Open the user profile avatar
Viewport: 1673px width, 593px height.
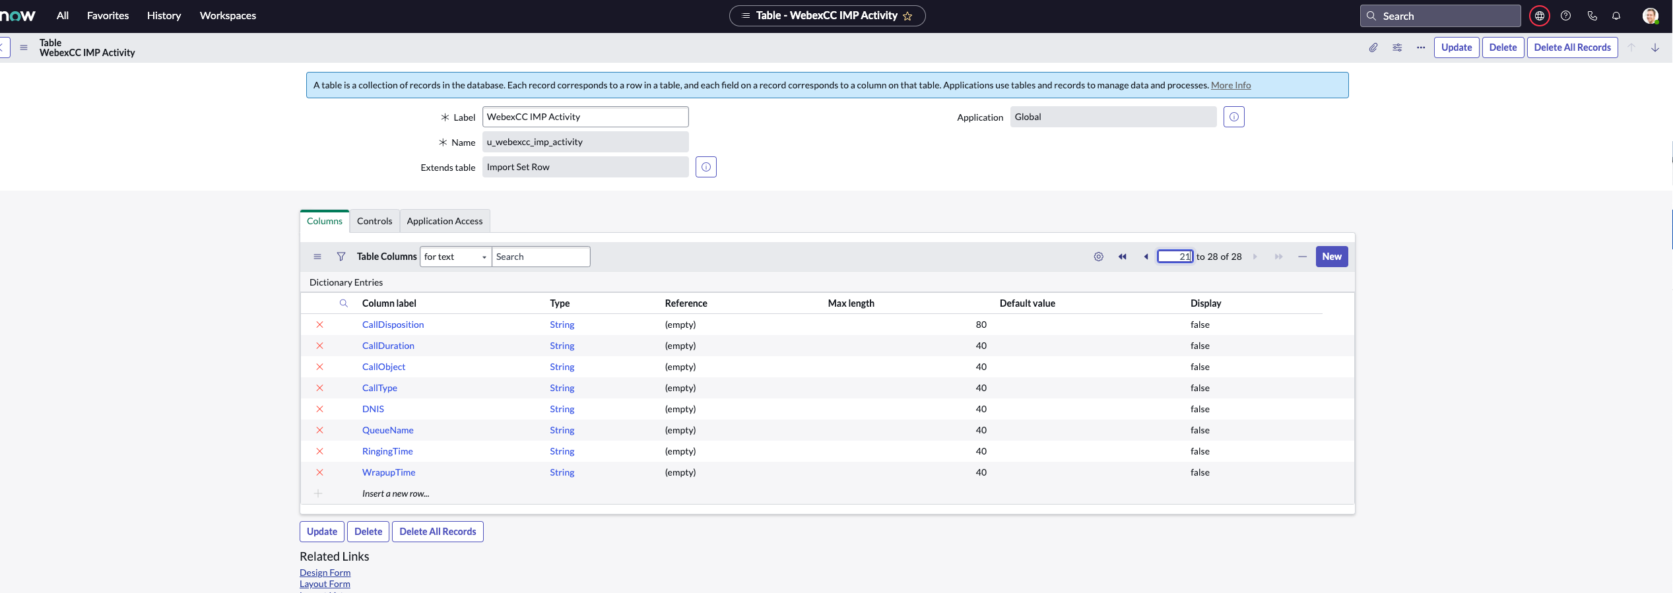(1651, 16)
